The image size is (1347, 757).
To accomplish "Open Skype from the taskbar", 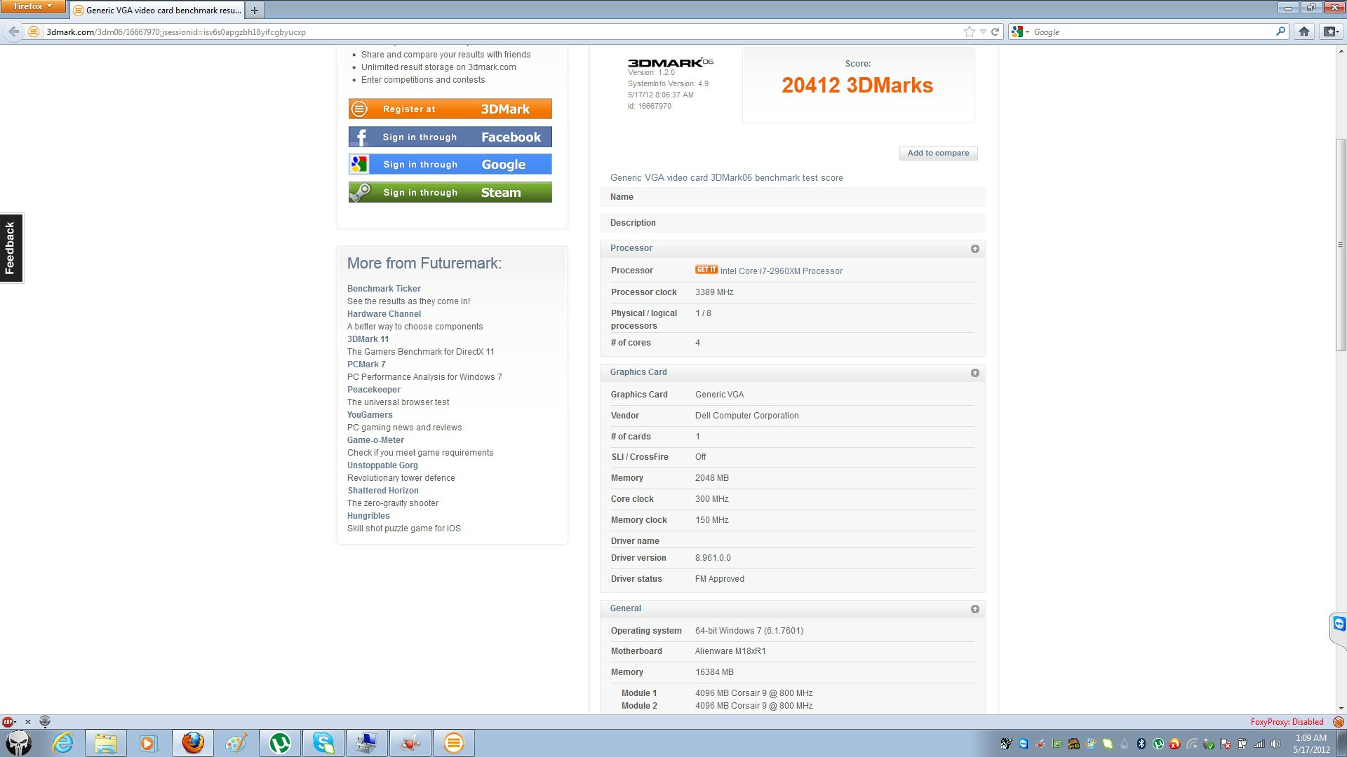I will pos(323,743).
